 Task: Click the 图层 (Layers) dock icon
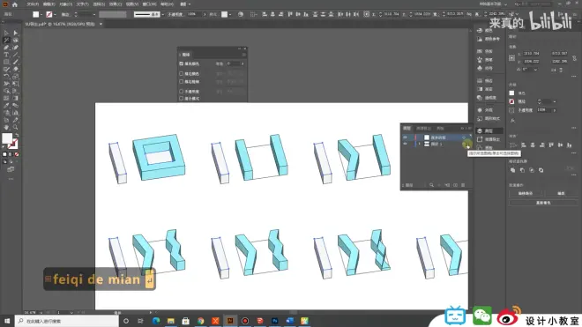[480, 131]
